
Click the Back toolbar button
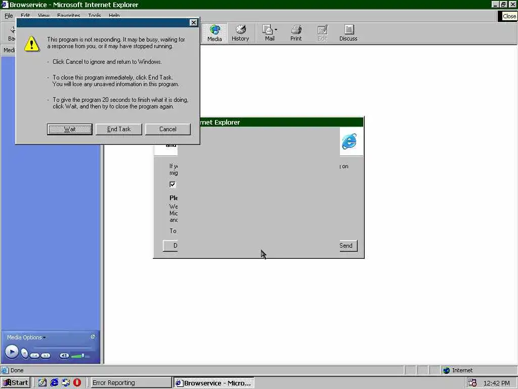[12, 33]
